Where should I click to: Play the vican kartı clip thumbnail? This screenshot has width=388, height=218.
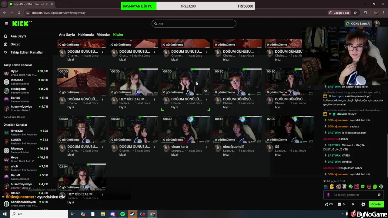click(x=186, y=129)
